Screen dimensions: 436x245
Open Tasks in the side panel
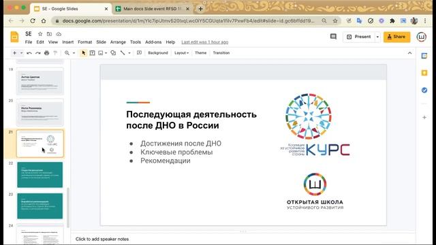coord(424,90)
